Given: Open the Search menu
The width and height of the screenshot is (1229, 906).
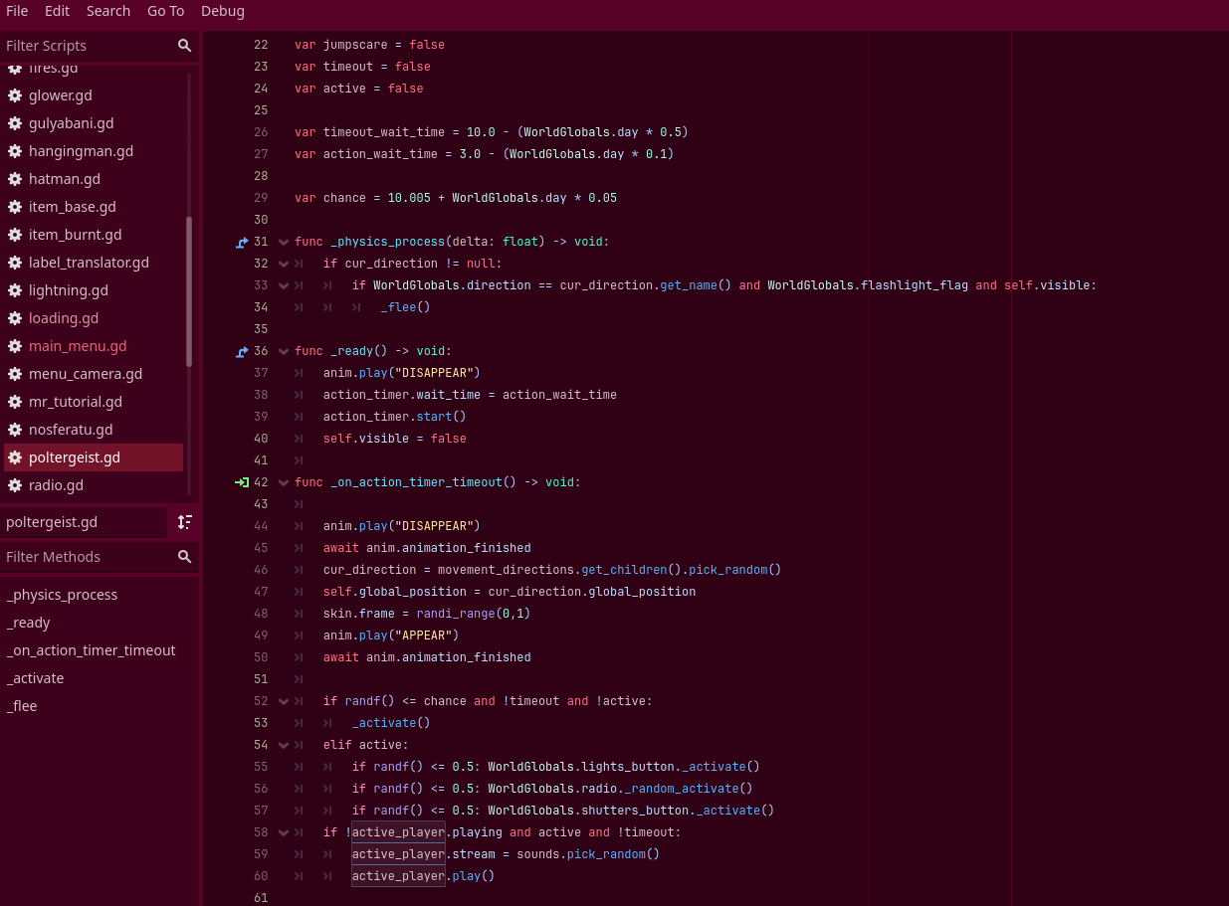Looking at the screenshot, I should (108, 11).
